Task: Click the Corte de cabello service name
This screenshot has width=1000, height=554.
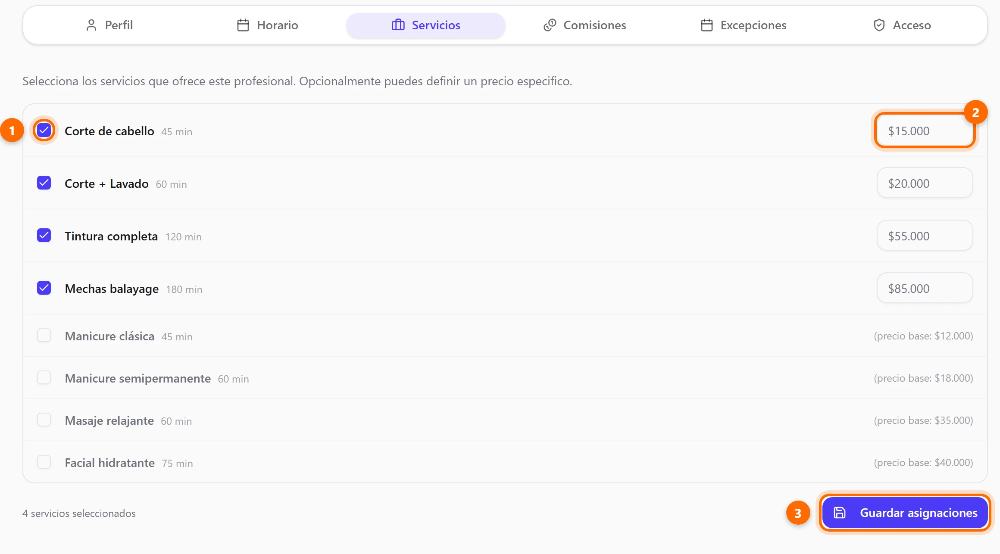Action: (109, 131)
